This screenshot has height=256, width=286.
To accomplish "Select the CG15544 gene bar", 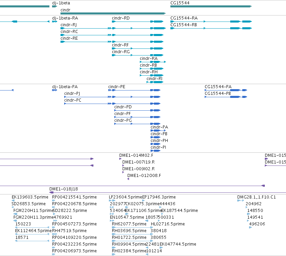I will pyautogui.click(x=211, y=6).
